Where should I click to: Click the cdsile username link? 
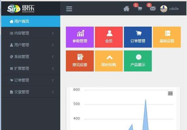point(174,9)
